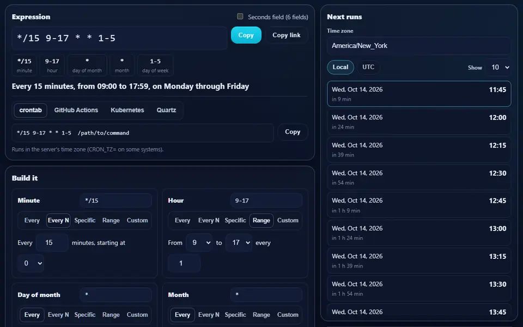Set Month mode to Every
The width and height of the screenshot is (523, 327).
(x=183, y=314)
